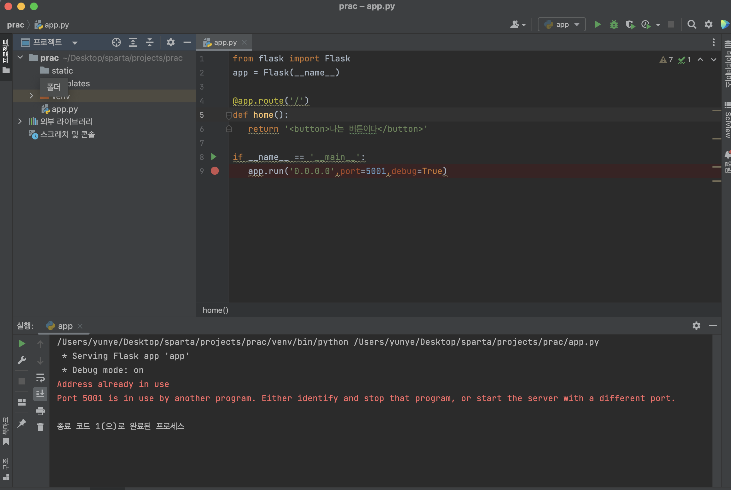Run app with coverage icon
731x490 pixels.
coord(630,24)
